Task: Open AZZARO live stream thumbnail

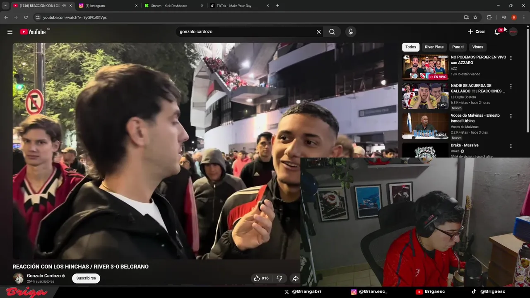Action: click(x=425, y=67)
